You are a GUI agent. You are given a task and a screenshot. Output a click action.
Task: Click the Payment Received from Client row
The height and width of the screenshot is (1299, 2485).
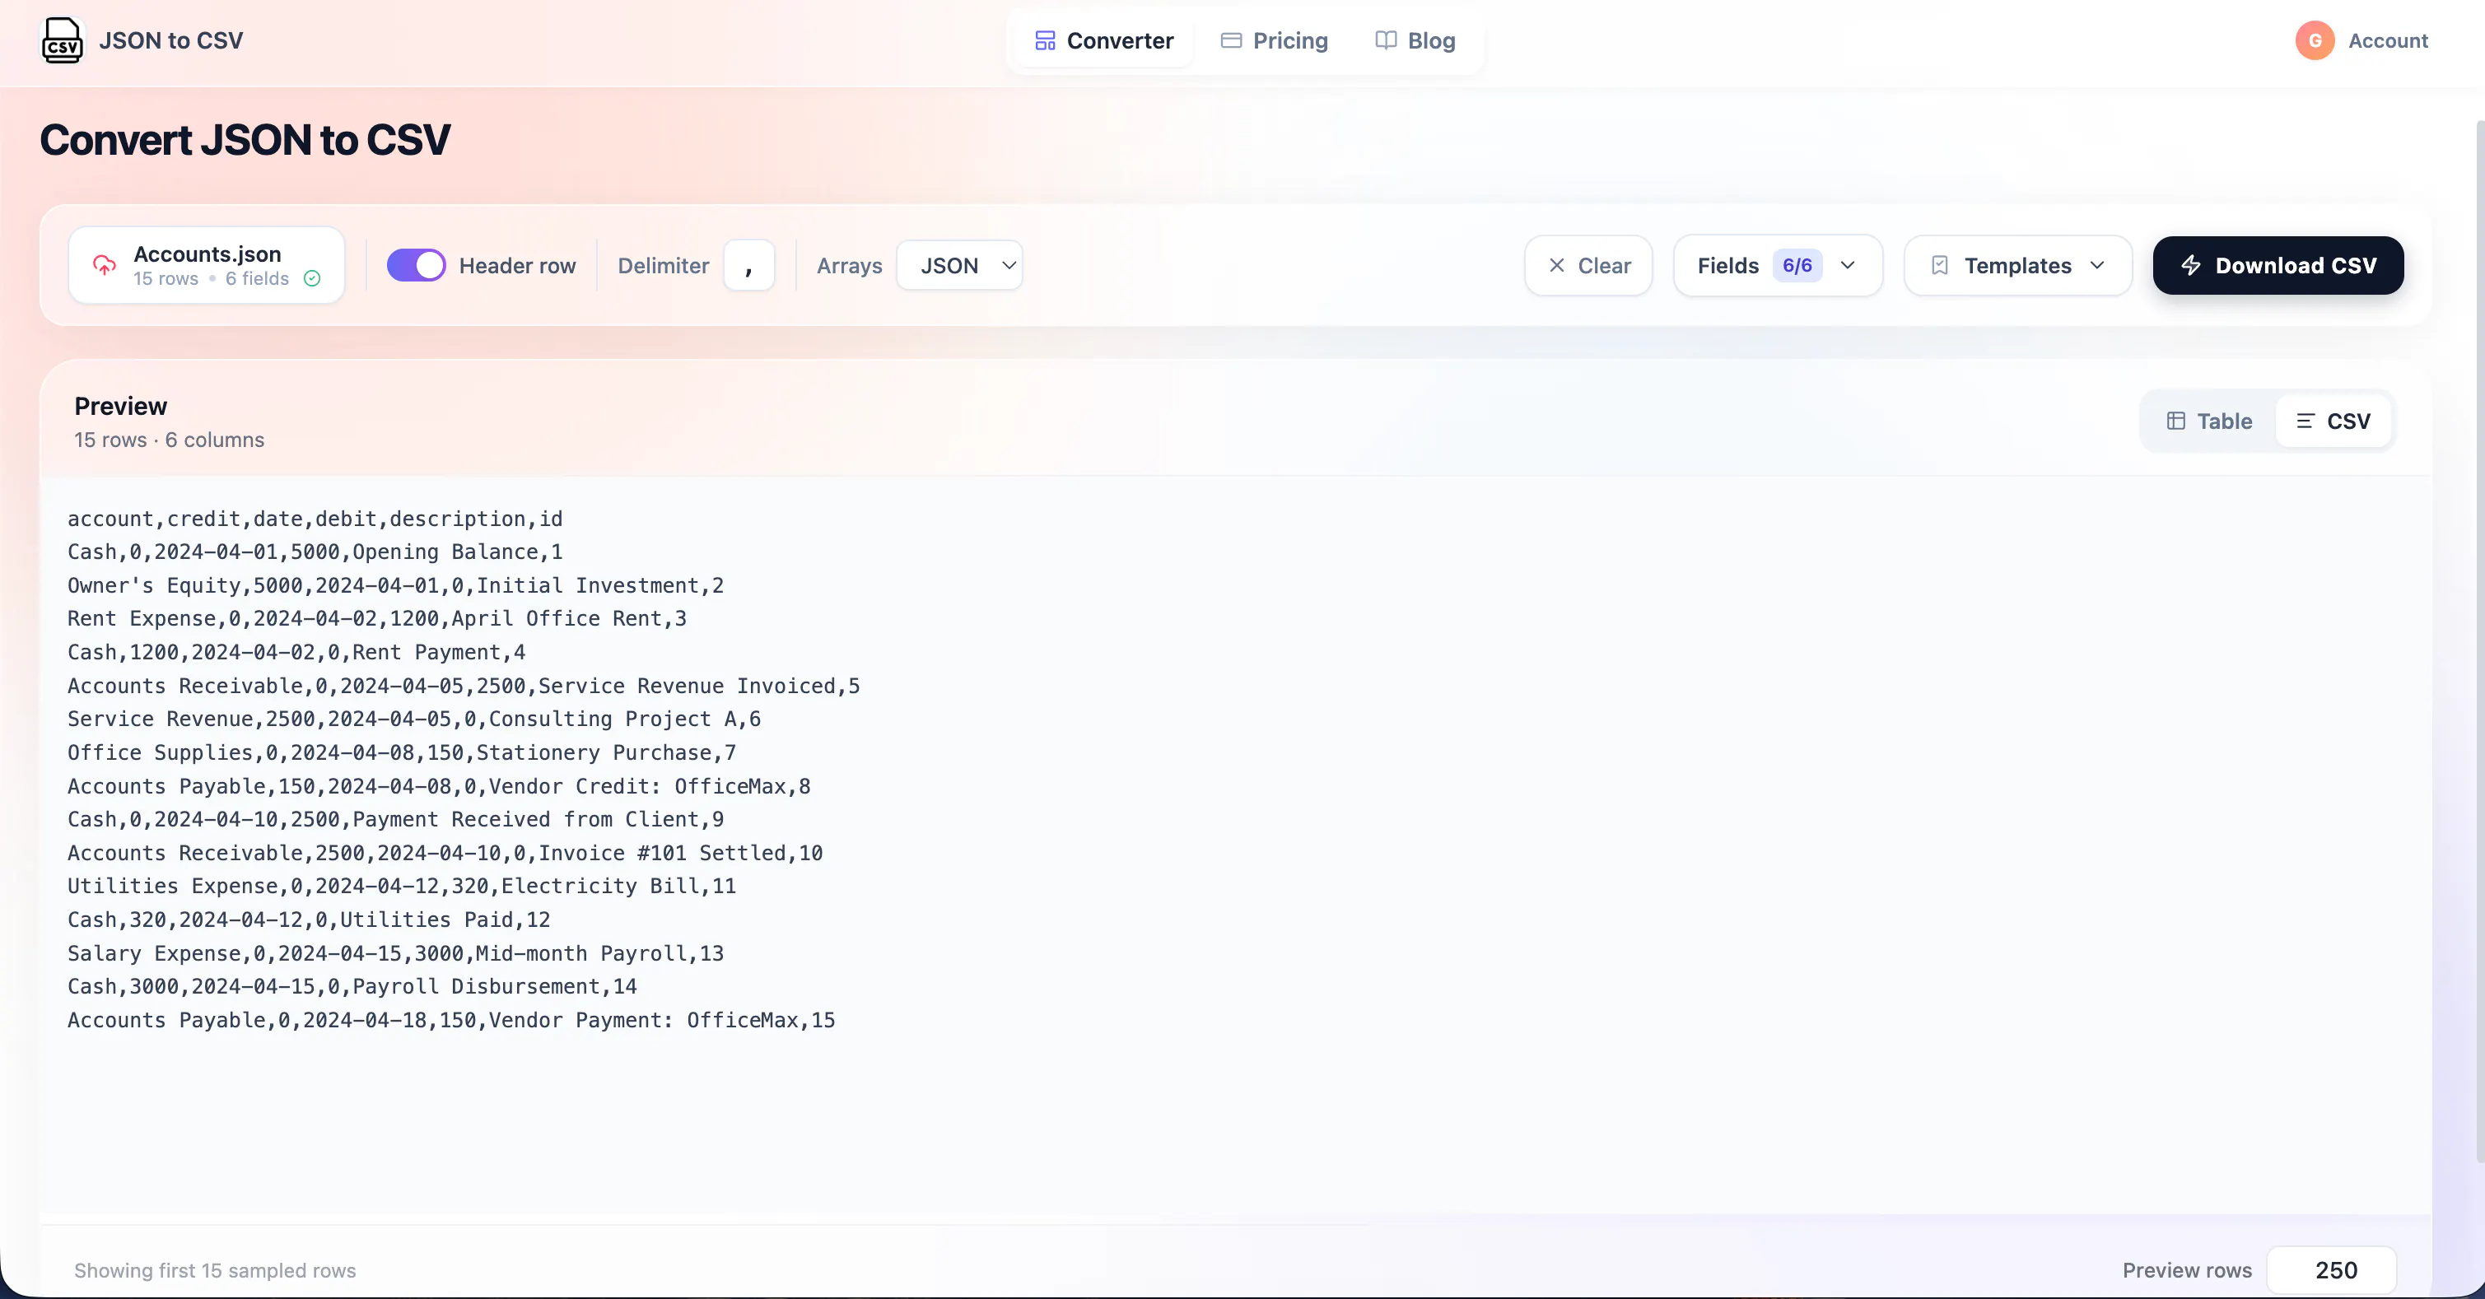[395, 819]
